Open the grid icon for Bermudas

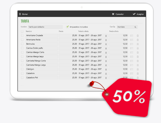click(132, 44)
